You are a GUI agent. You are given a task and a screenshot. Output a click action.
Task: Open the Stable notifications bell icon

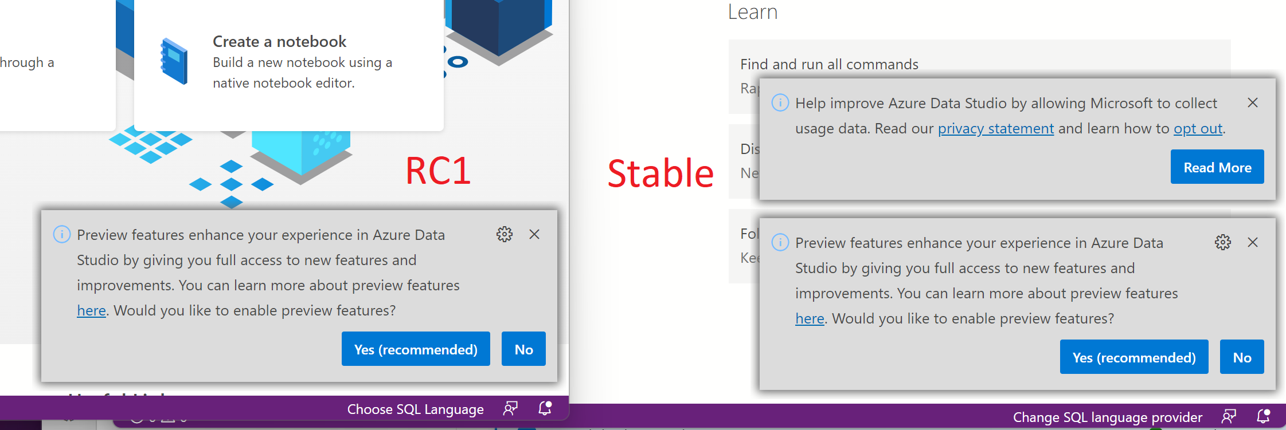point(1264,417)
